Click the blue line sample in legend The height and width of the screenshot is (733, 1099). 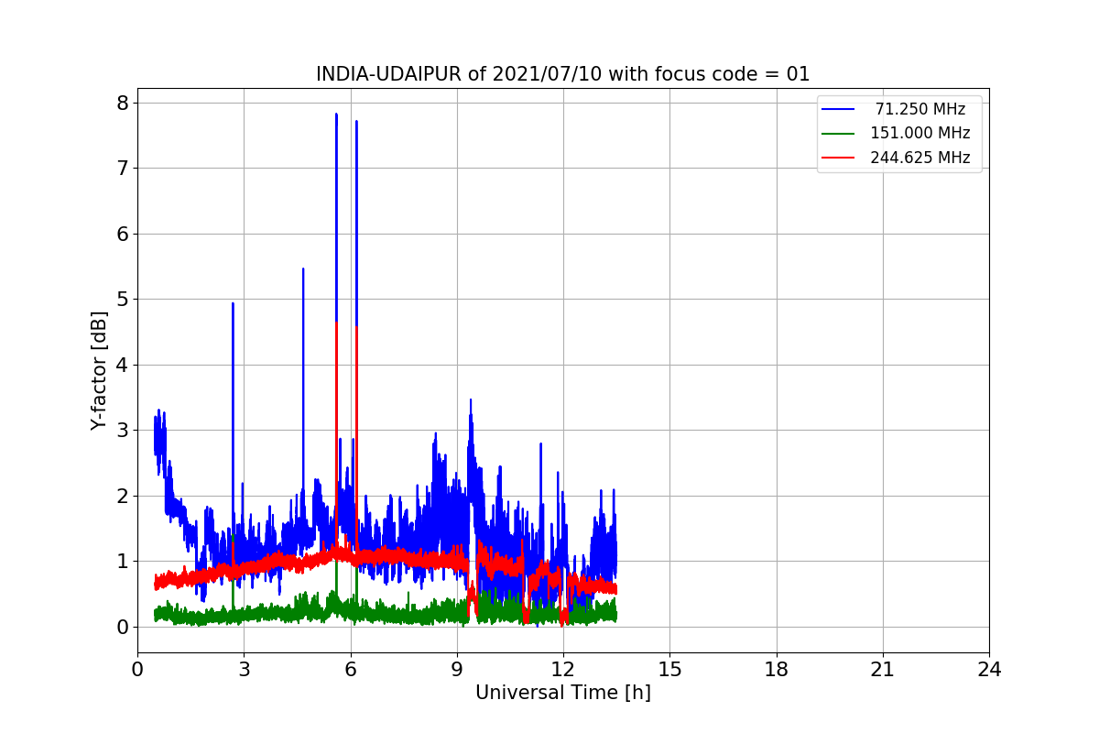(838, 109)
